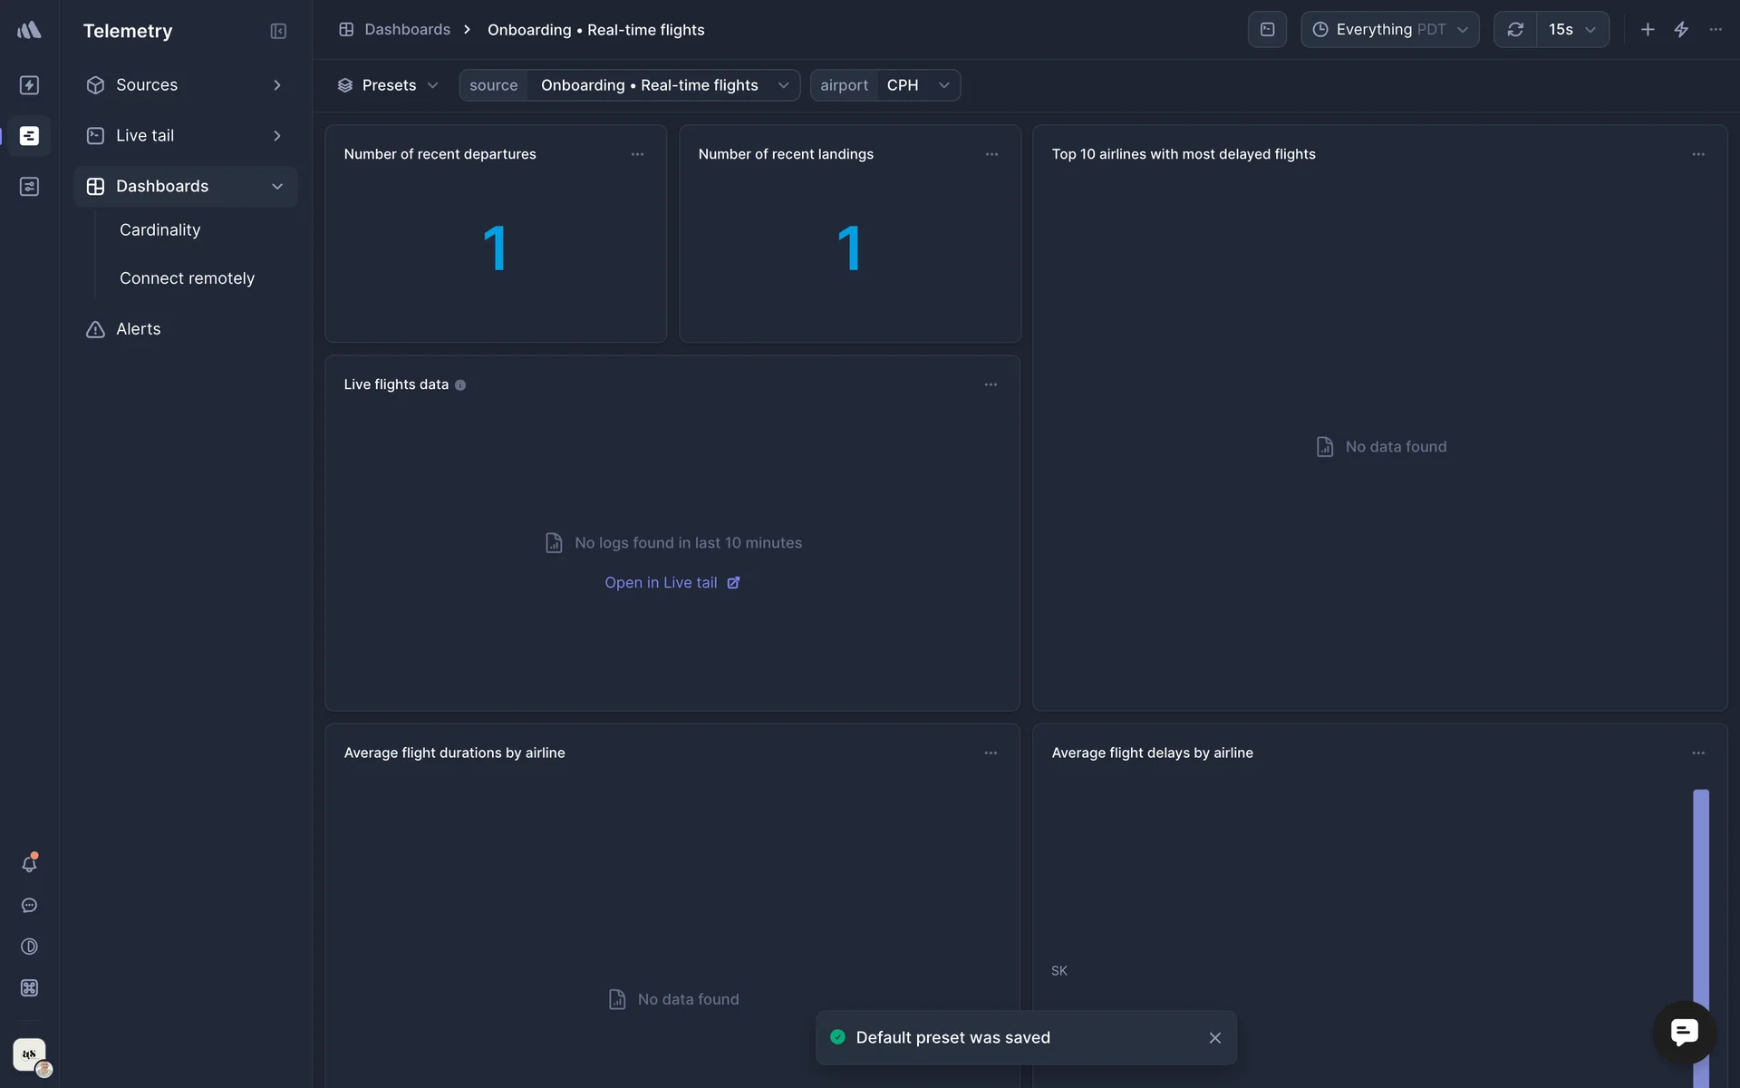
Task: Go to Dashboards breadcrumb link
Action: [x=407, y=30]
